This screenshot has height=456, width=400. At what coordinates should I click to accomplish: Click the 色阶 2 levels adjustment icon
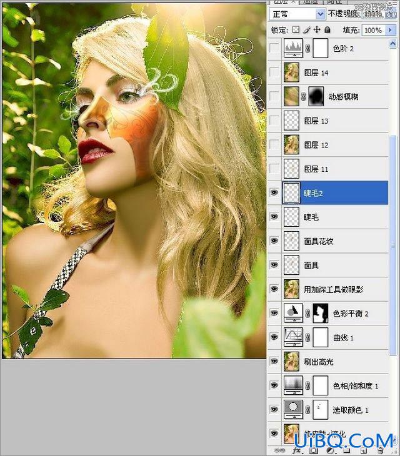293,48
